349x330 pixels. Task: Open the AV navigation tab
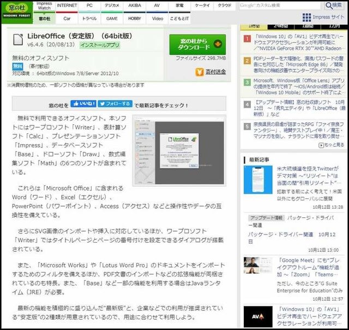[x=157, y=5]
